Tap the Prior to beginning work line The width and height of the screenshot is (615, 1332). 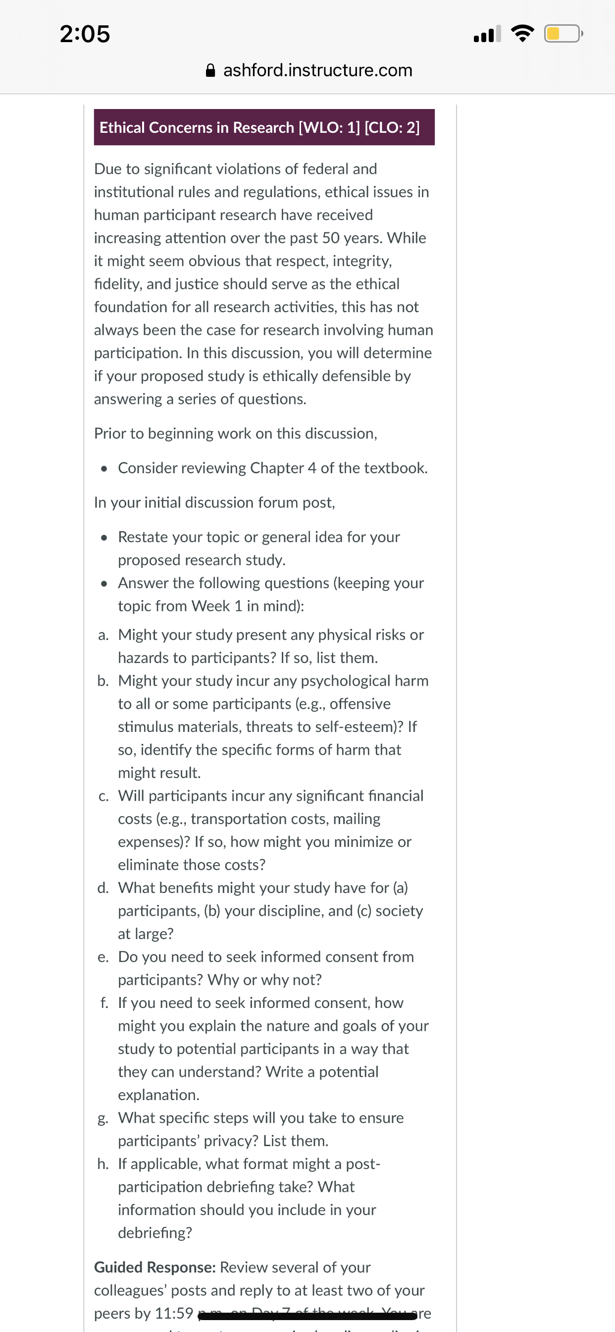(236, 433)
